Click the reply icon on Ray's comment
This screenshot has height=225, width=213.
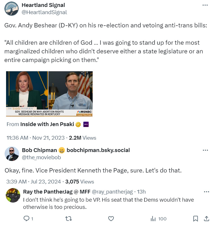(x=26, y=219)
